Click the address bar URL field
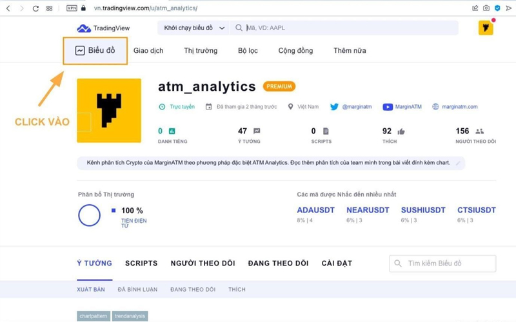 [x=146, y=8]
